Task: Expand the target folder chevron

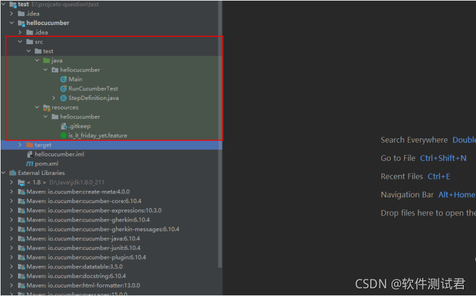Action: (x=20, y=145)
